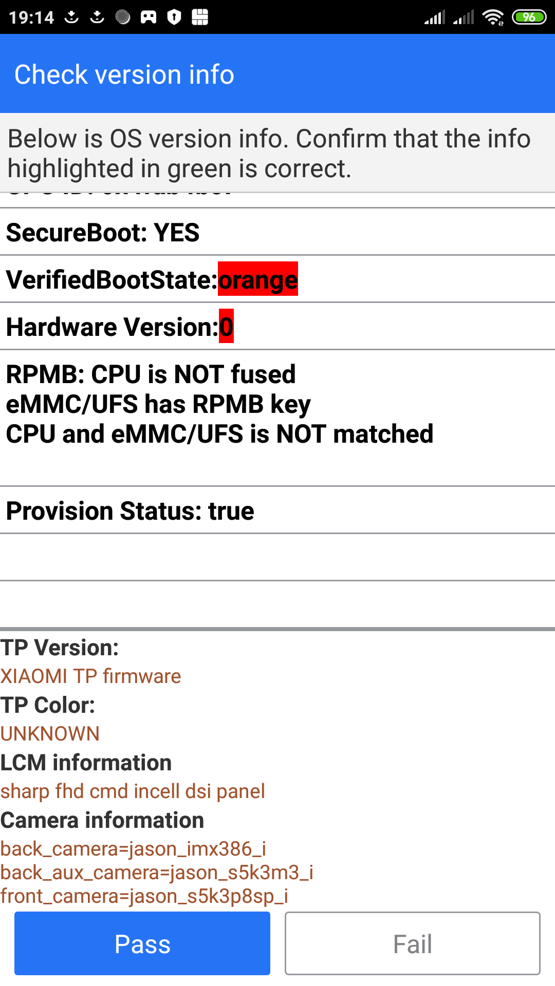Select the Provision Status: true row
This screenshot has width=555, height=986.
click(x=277, y=510)
